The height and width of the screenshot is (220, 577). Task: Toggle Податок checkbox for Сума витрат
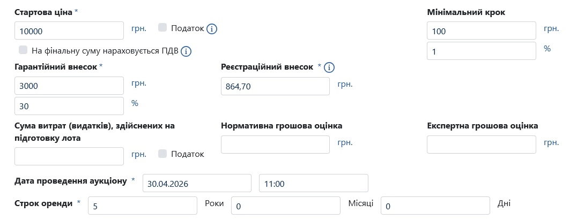tap(162, 154)
